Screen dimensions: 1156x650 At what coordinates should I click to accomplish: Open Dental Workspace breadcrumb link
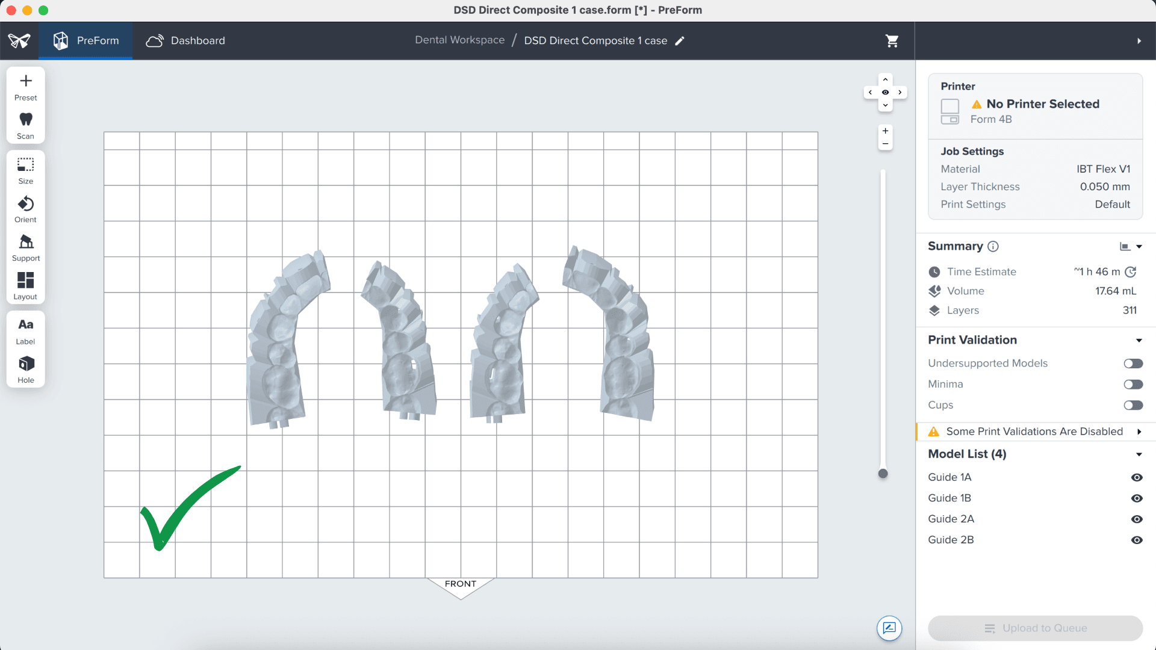tap(459, 40)
